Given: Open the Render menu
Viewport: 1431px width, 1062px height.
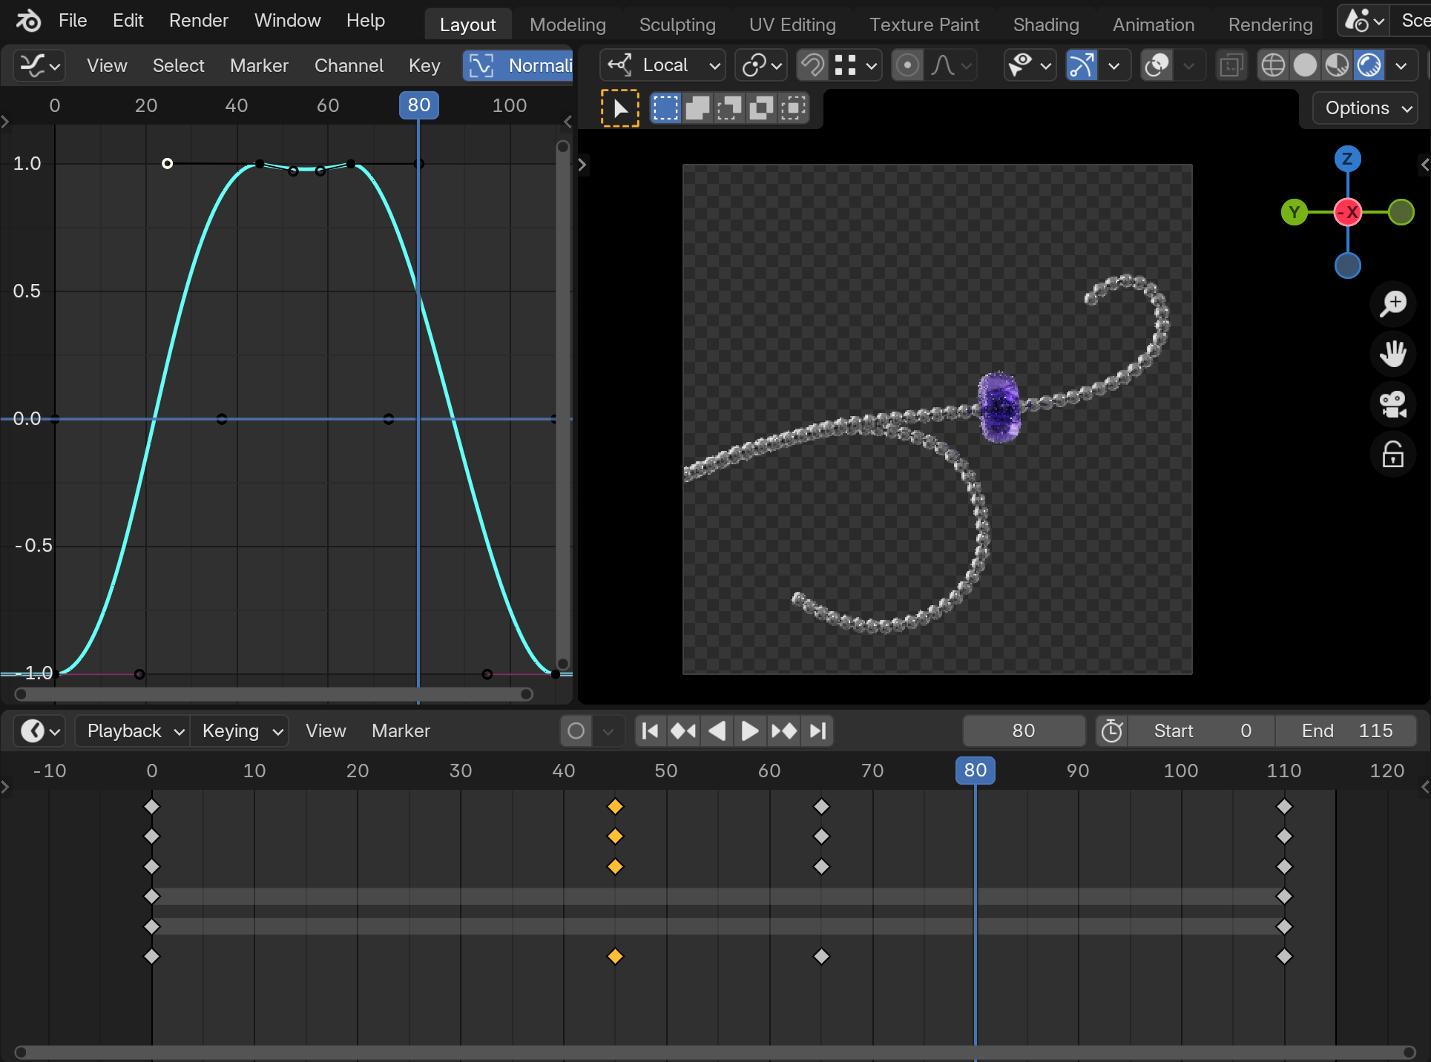Looking at the screenshot, I should 198,20.
